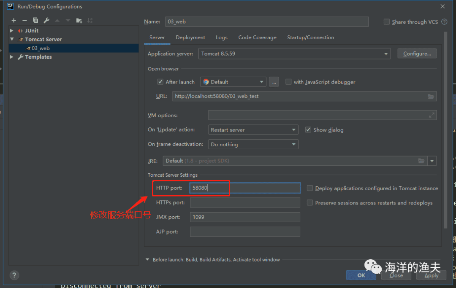
Task: Click the Move Up arrow icon
Action: [x=57, y=20]
